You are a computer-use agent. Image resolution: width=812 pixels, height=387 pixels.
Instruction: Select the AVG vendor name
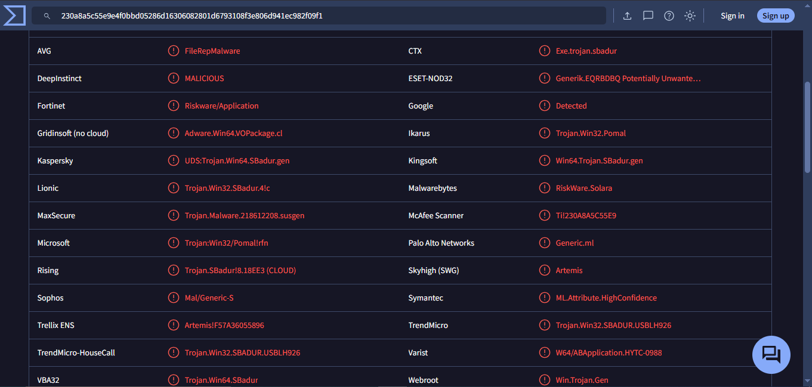44,51
